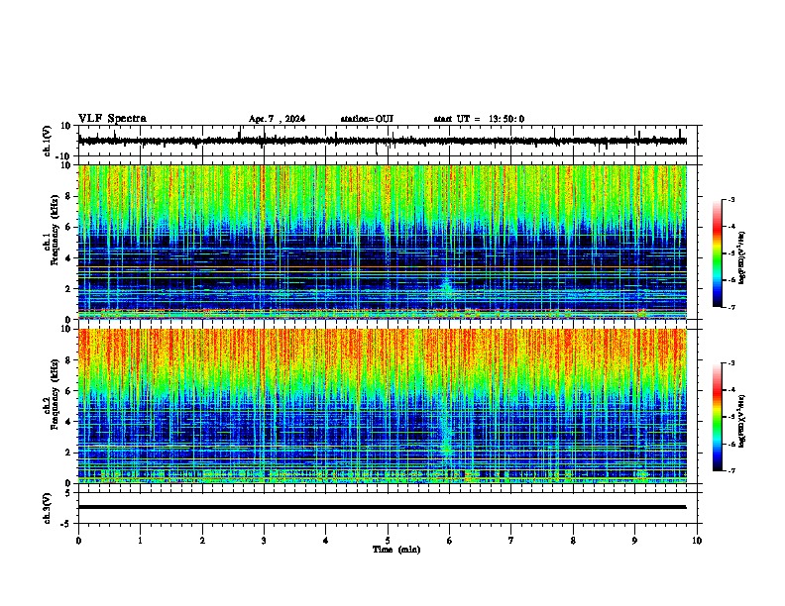Click the ch.1 voltage waveform trace panel
The image size is (785, 606).
pyautogui.click(x=387, y=141)
